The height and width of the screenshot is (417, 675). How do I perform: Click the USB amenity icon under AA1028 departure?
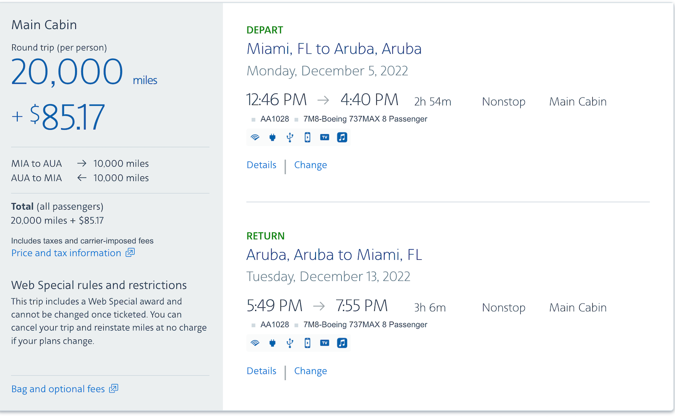(x=290, y=137)
